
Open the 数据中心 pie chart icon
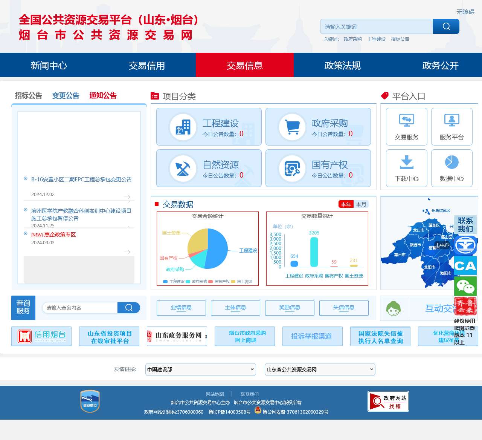coord(451,162)
